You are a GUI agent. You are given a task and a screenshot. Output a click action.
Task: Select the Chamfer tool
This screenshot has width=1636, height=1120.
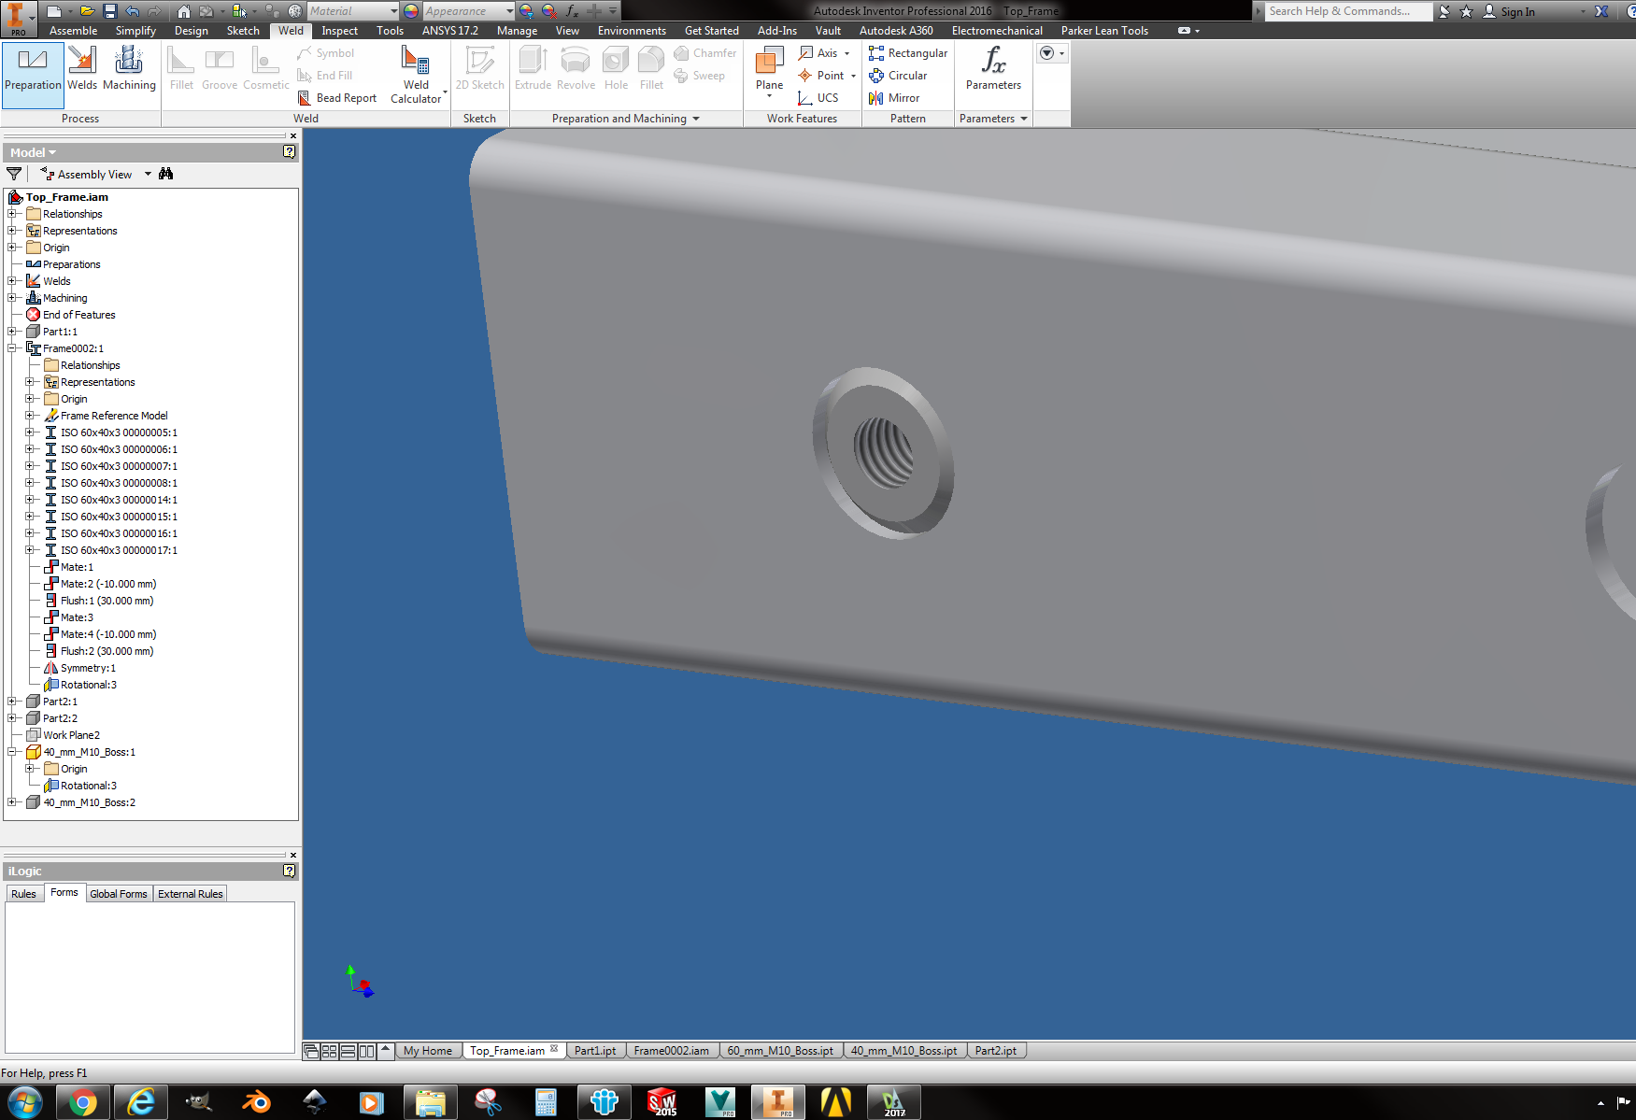pos(704,52)
